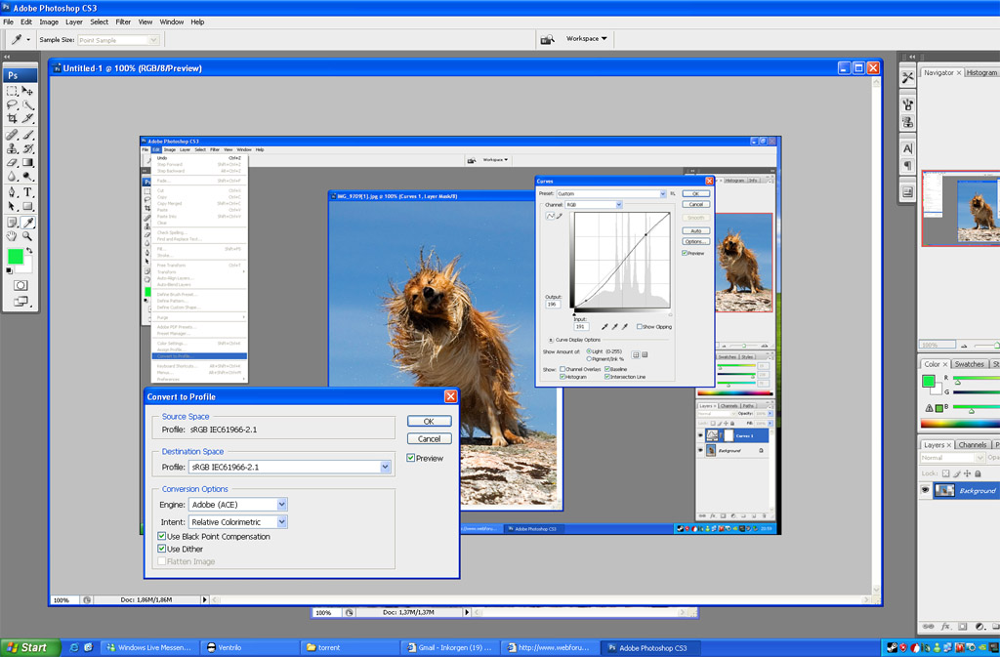This screenshot has width=1000, height=657.
Task: Switch to the Swatches tab
Action: pos(969,364)
